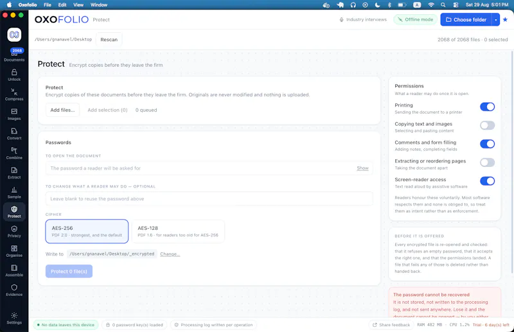The width and height of the screenshot is (514, 332).
Task: Click Industry interviews microphone item
Action: tap(363, 20)
